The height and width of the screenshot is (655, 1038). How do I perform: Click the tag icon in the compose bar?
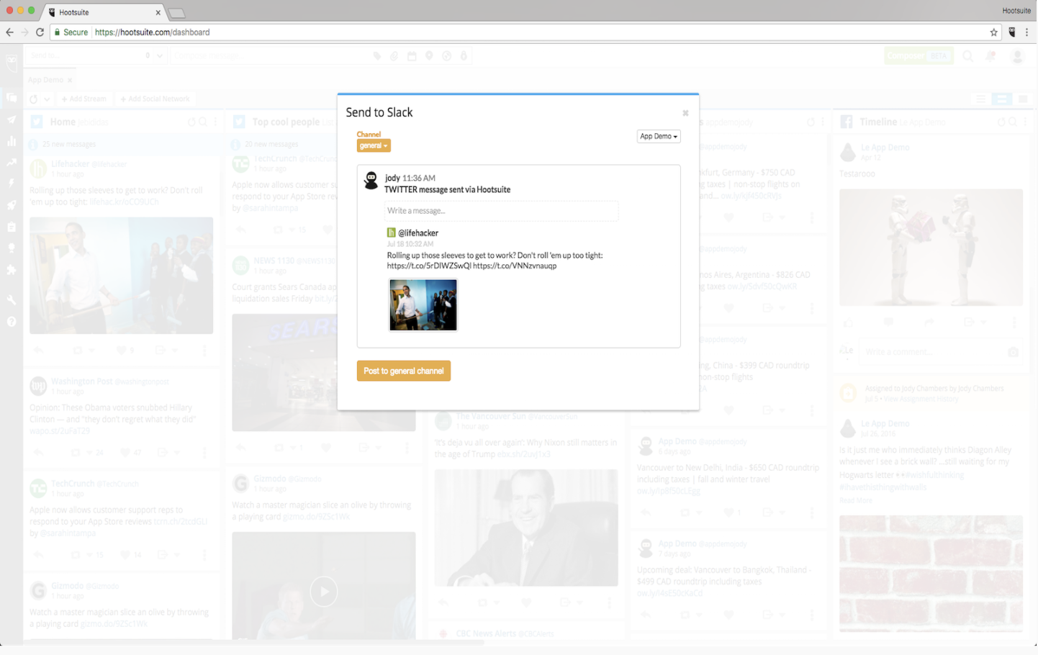point(376,56)
